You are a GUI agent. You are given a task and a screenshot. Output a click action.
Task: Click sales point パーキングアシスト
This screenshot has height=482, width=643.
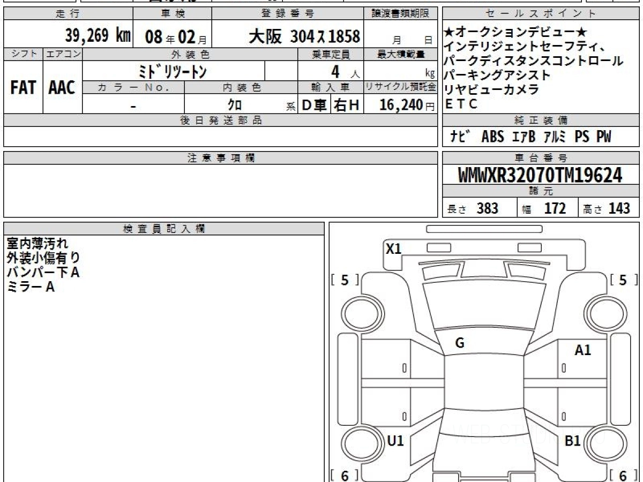pyautogui.click(x=498, y=76)
